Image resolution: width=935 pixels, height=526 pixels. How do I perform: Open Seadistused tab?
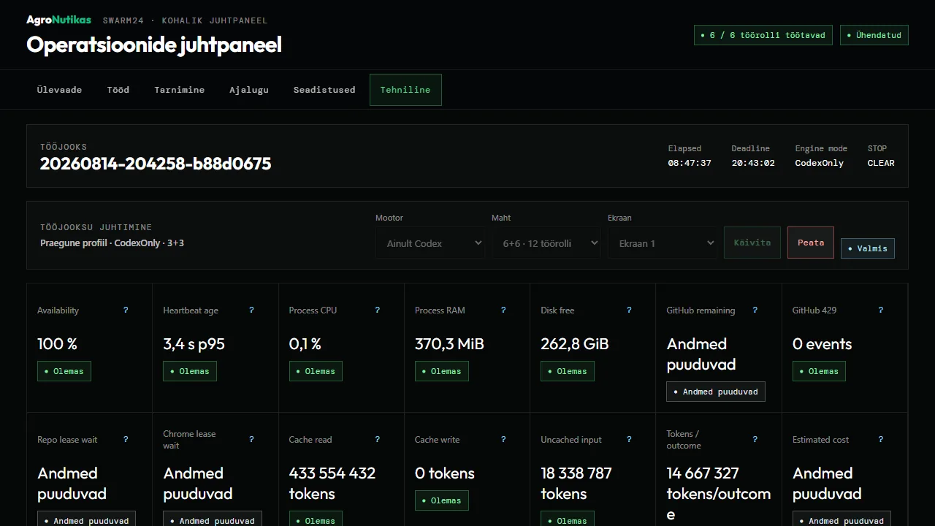click(324, 90)
